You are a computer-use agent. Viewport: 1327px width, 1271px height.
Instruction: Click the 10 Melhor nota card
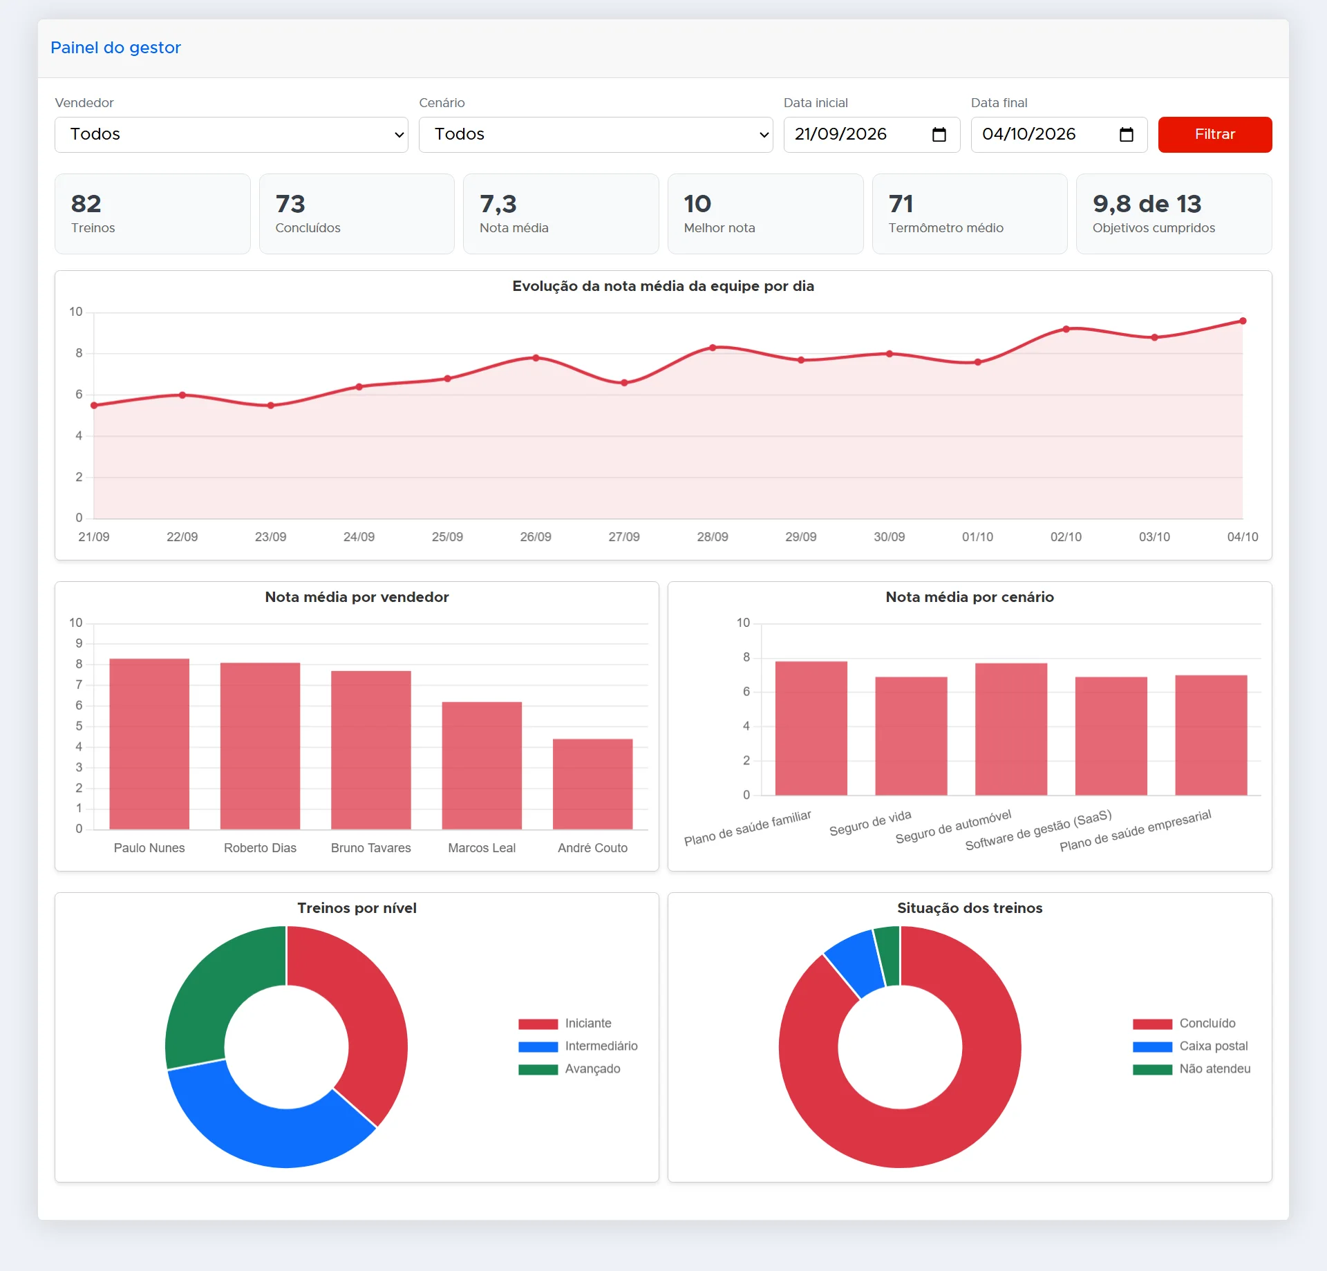pos(765,214)
